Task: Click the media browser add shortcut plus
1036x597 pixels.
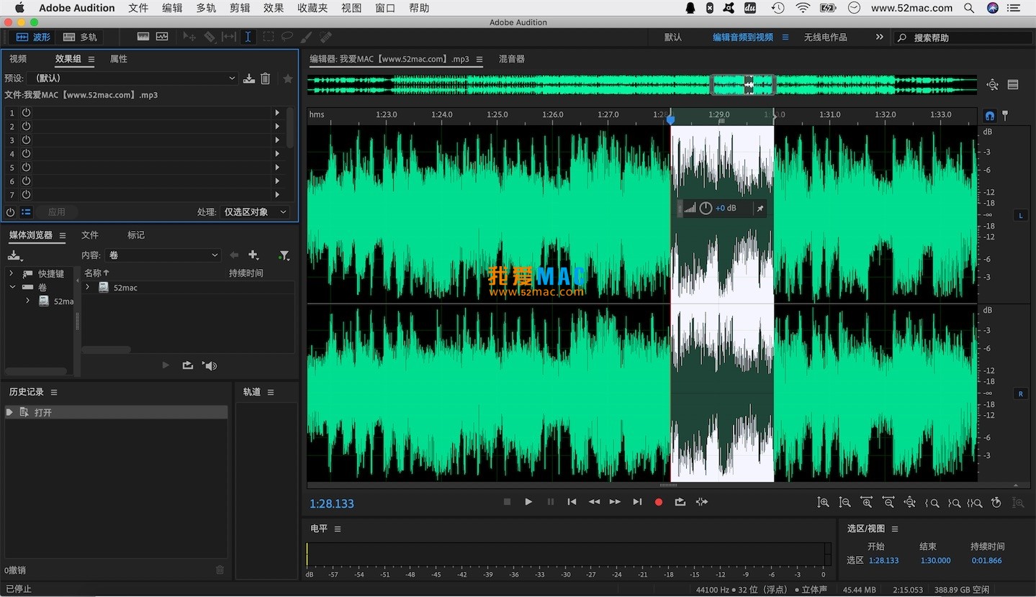Action: [253, 255]
